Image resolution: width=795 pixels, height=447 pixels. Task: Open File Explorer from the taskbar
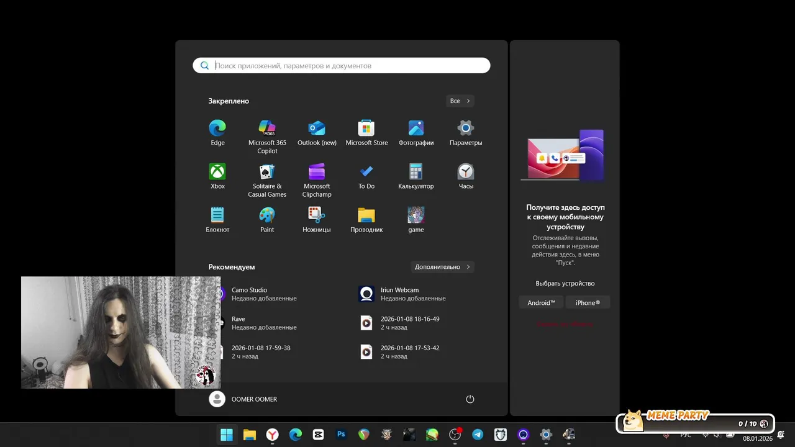click(250, 435)
